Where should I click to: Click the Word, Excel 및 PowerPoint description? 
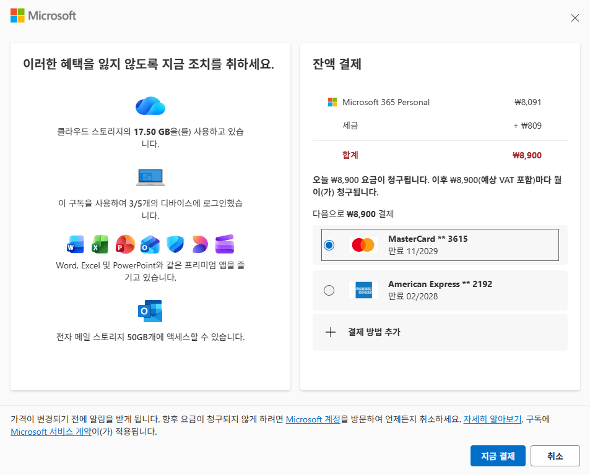pyautogui.click(x=150, y=272)
